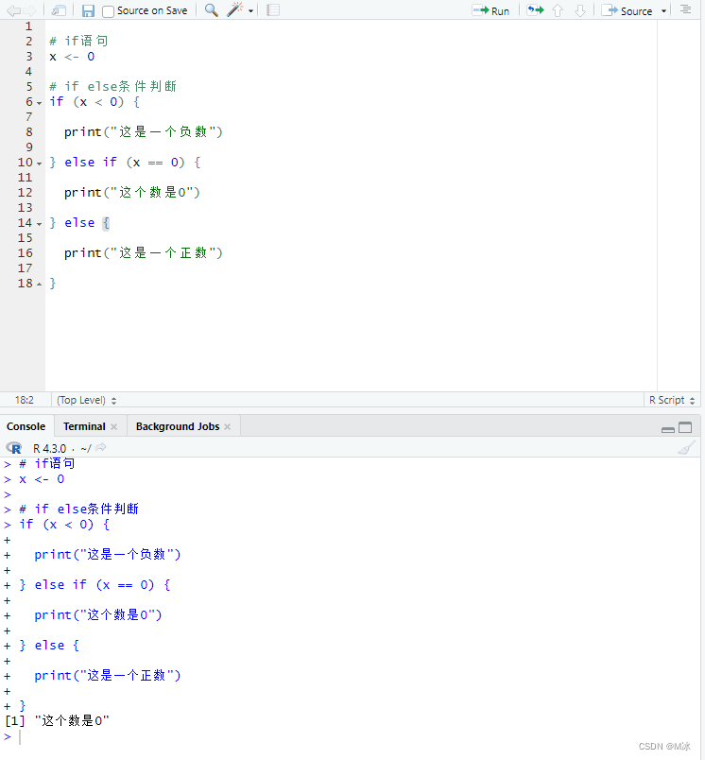Click comment on editor line 2

pyautogui.click(x=78, y=42)
